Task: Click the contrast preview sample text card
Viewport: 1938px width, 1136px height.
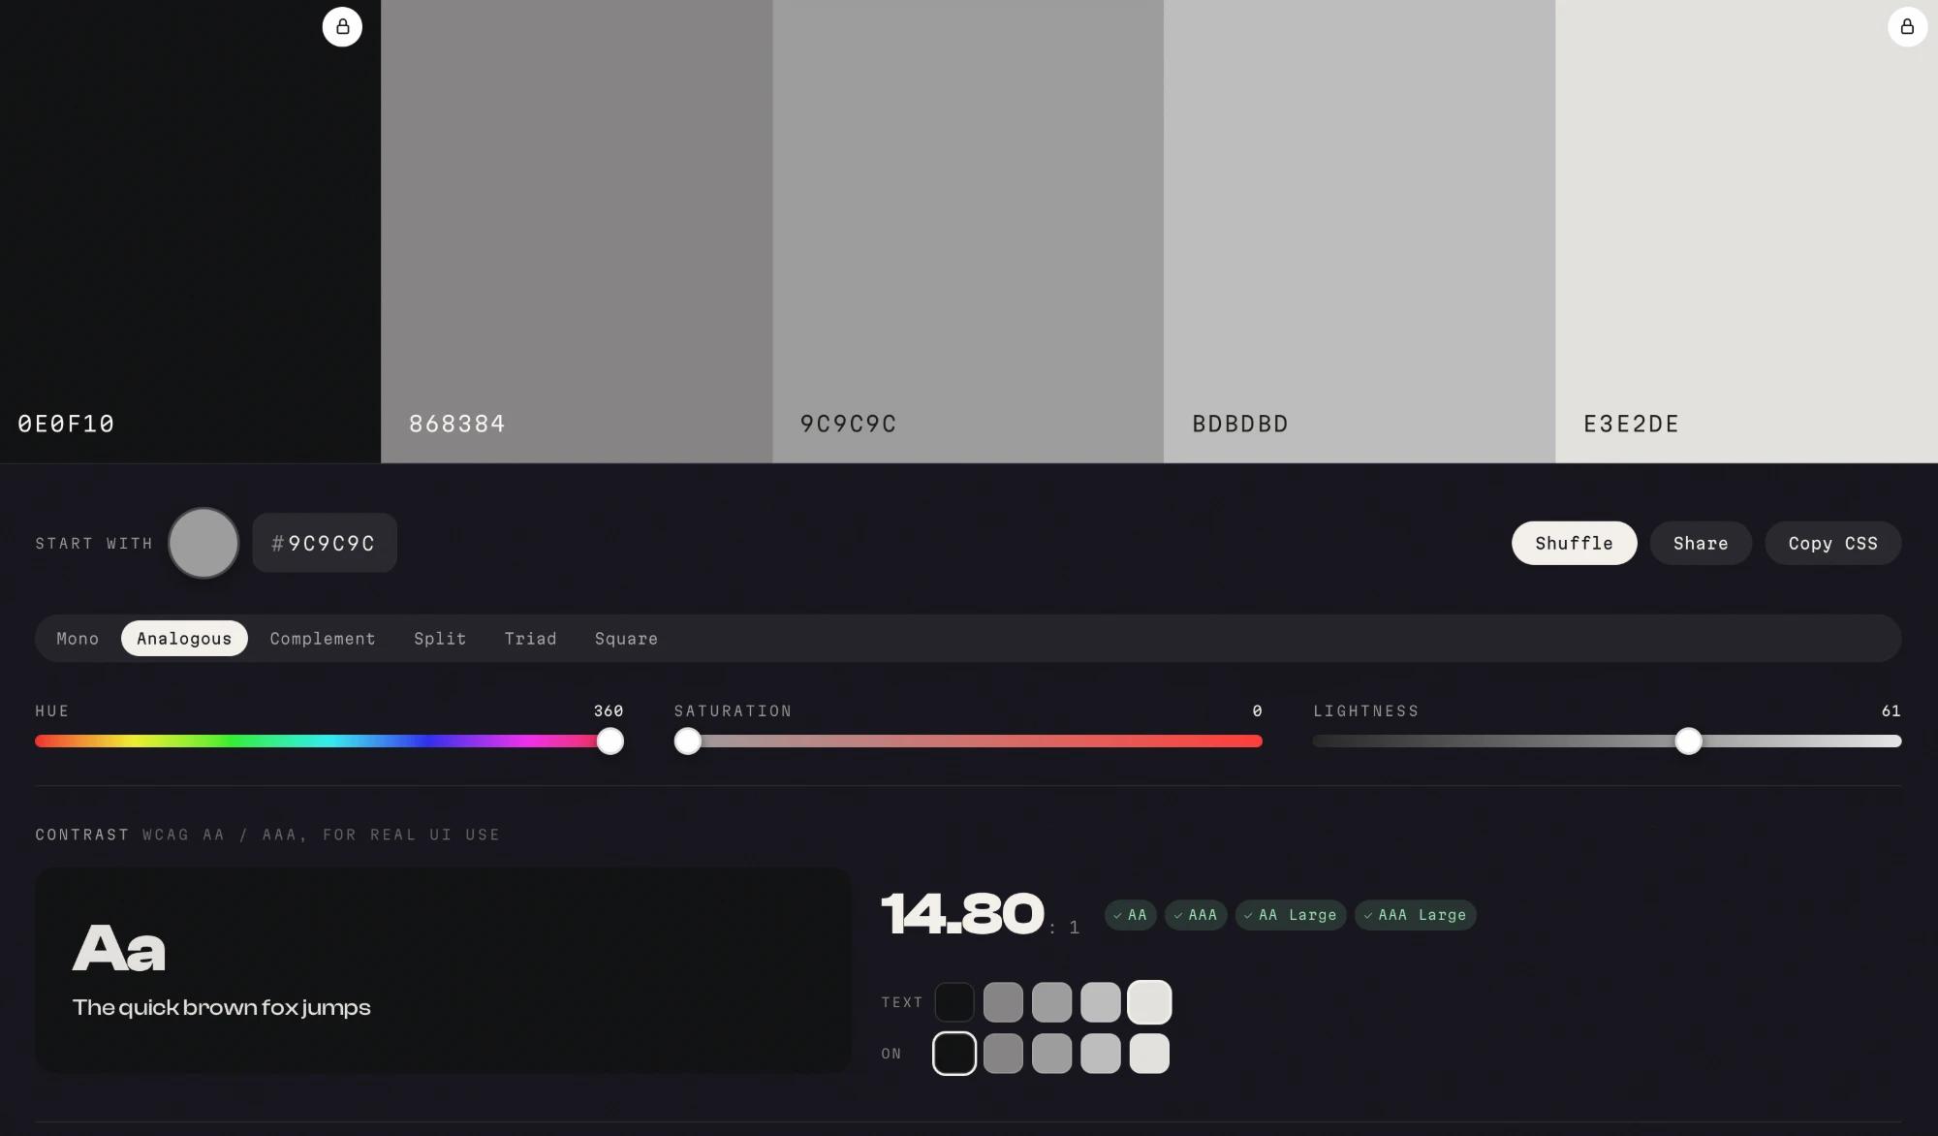Action: point(443,969)
